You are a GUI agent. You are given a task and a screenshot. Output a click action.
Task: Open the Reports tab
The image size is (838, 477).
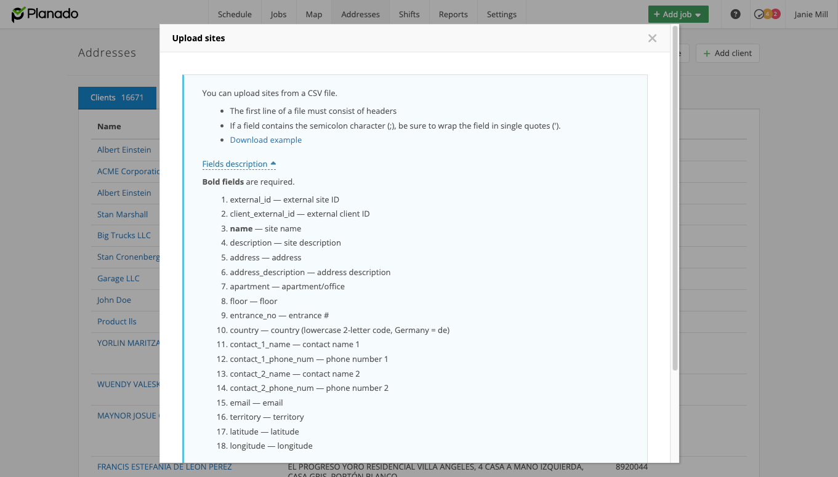pos(453,14)
